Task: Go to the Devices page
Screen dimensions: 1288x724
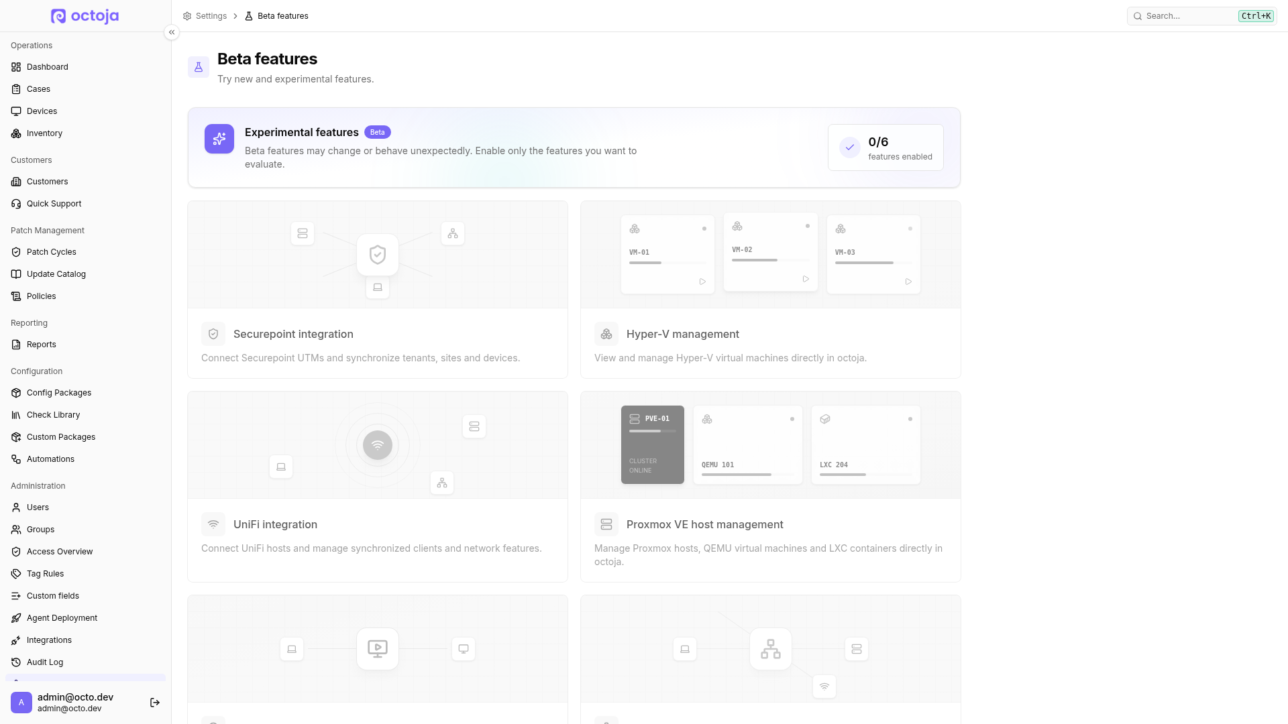Action: pos(85,111)
